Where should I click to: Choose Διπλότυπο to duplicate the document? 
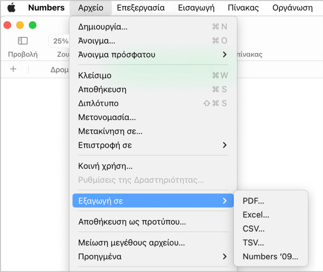click(x=153, y=103)
